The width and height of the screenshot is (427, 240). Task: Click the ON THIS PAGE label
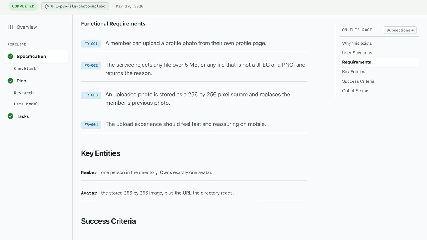click(x=357, y=30)
